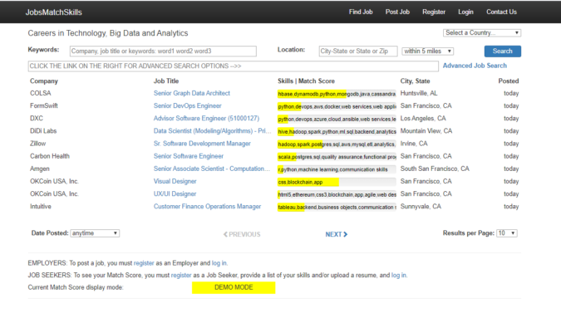This screenshot has height=318, width=561.
Task: Click register link in JOB SEEKERS line
Action: click(x=181, y=275)
